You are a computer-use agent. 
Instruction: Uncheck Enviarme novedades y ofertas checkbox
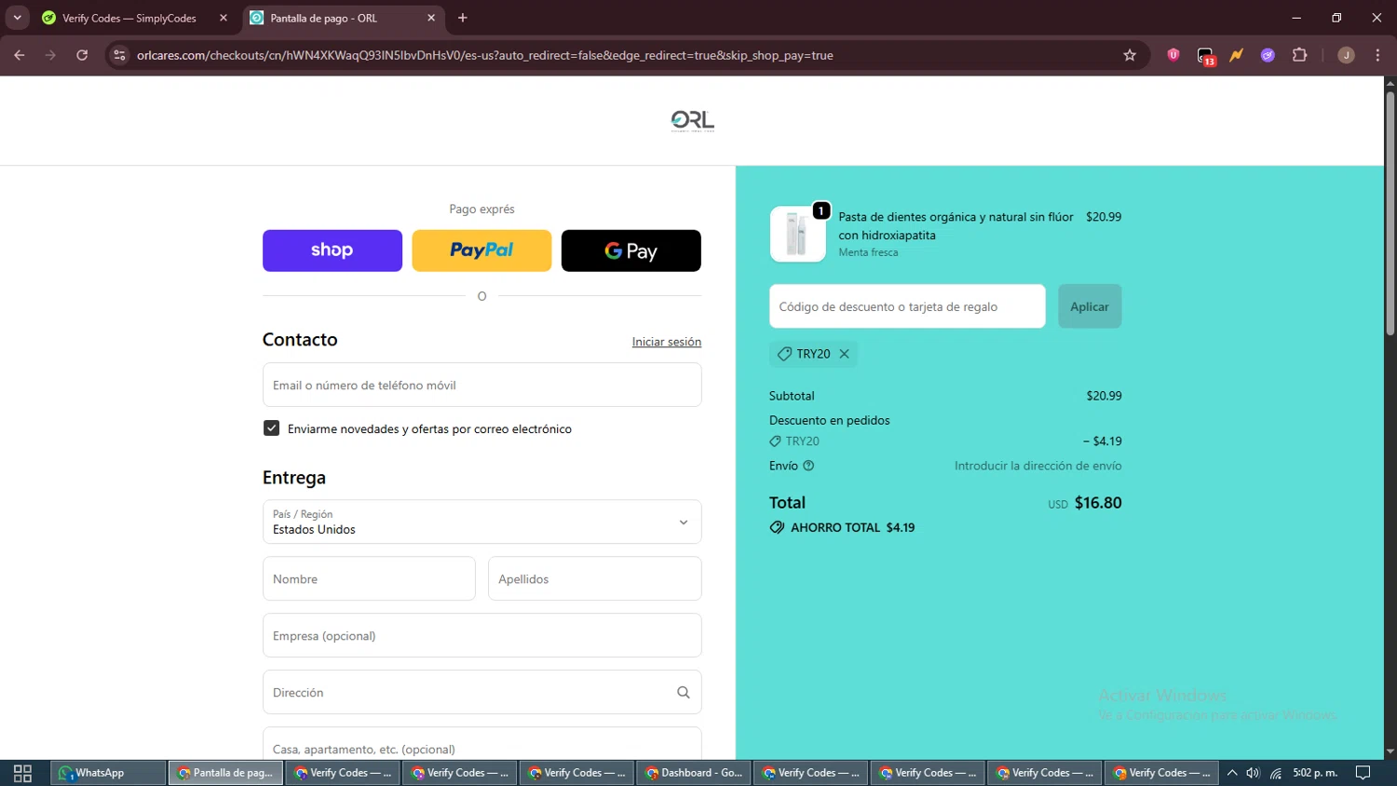point(271,428)
